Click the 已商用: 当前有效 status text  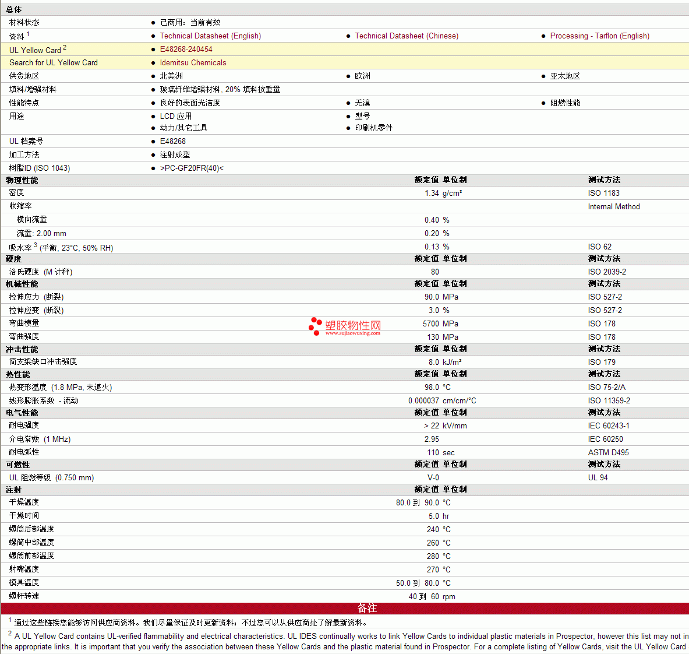point(190,22)
